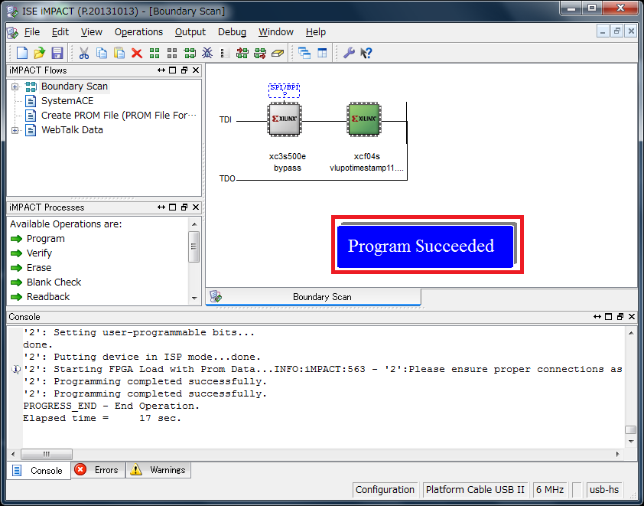Image resolution: width=644 pixels, height=506 pixels.
Task: Maximize the iMPACT Flows panel
Action: (x=173, y=70)
